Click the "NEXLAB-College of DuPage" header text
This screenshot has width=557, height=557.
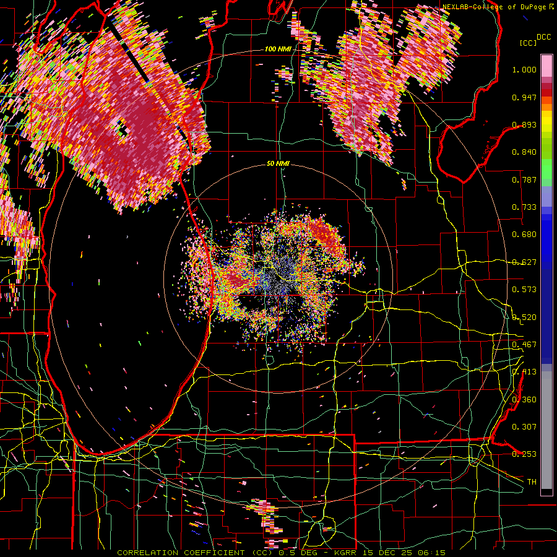[494, 7]
